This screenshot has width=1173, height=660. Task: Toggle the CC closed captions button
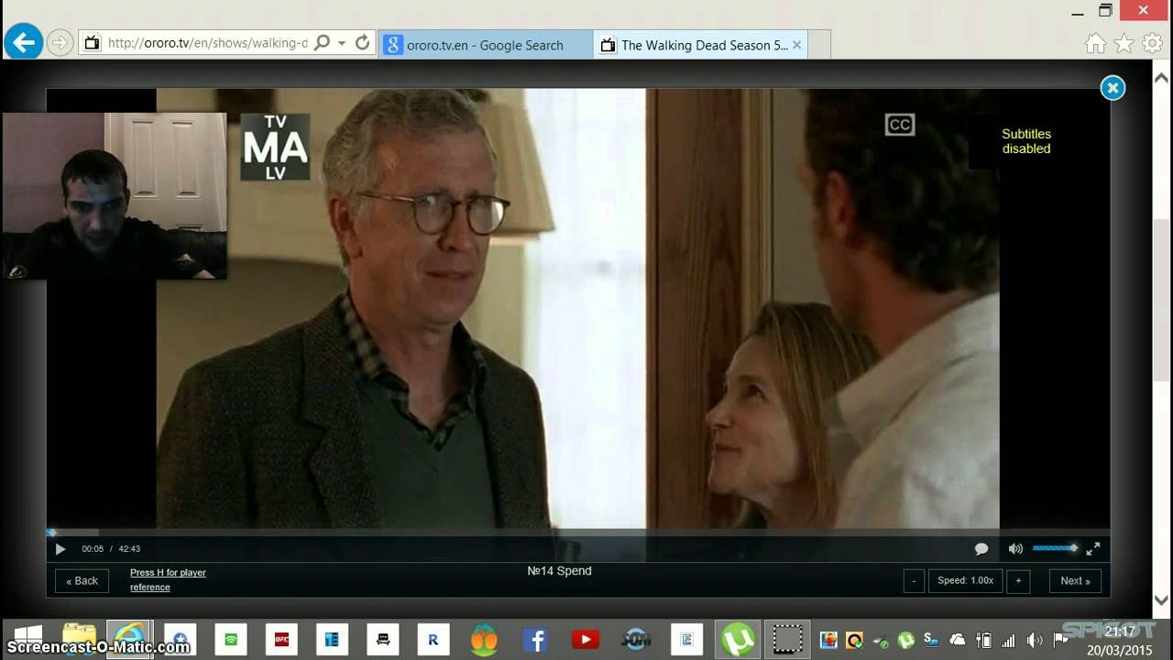[900, 125]
